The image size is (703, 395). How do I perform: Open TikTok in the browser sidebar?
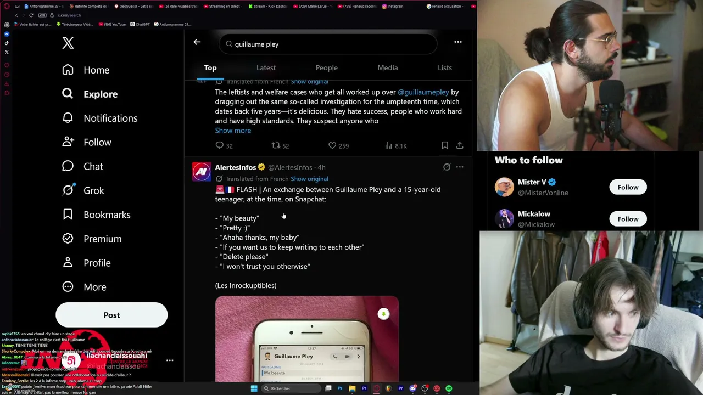7,43
